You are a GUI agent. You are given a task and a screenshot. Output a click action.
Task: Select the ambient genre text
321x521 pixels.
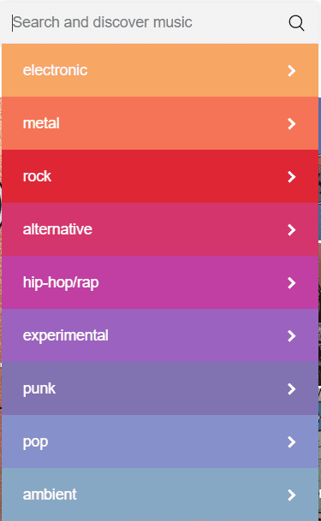[x=50, y=494]
